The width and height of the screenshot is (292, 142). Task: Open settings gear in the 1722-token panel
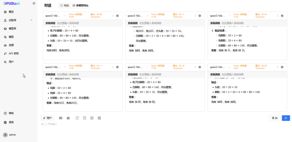coord(282,16)
